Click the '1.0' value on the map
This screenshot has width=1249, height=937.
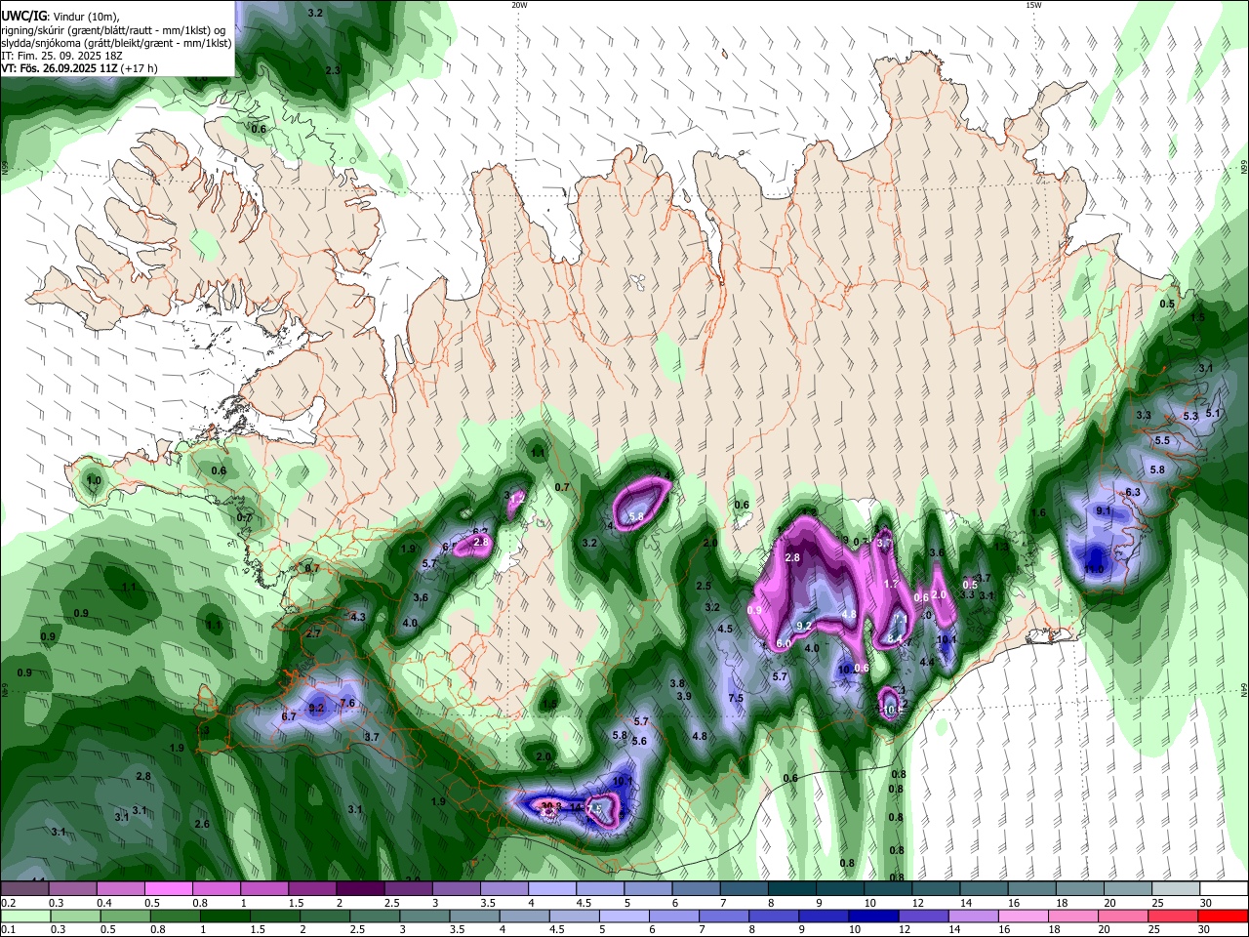pos(94,481)
